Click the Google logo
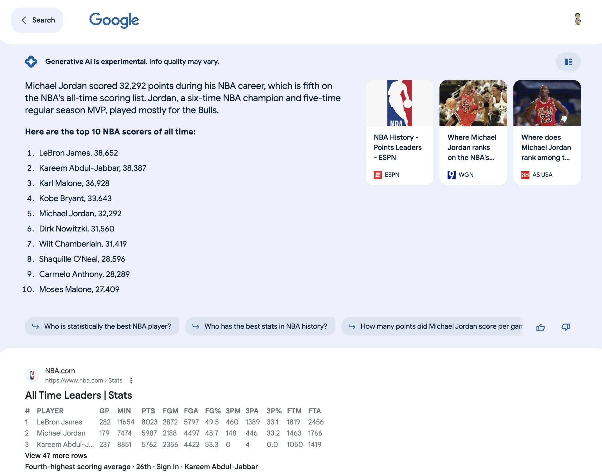602x476 pixels. (x=114, y=20)
